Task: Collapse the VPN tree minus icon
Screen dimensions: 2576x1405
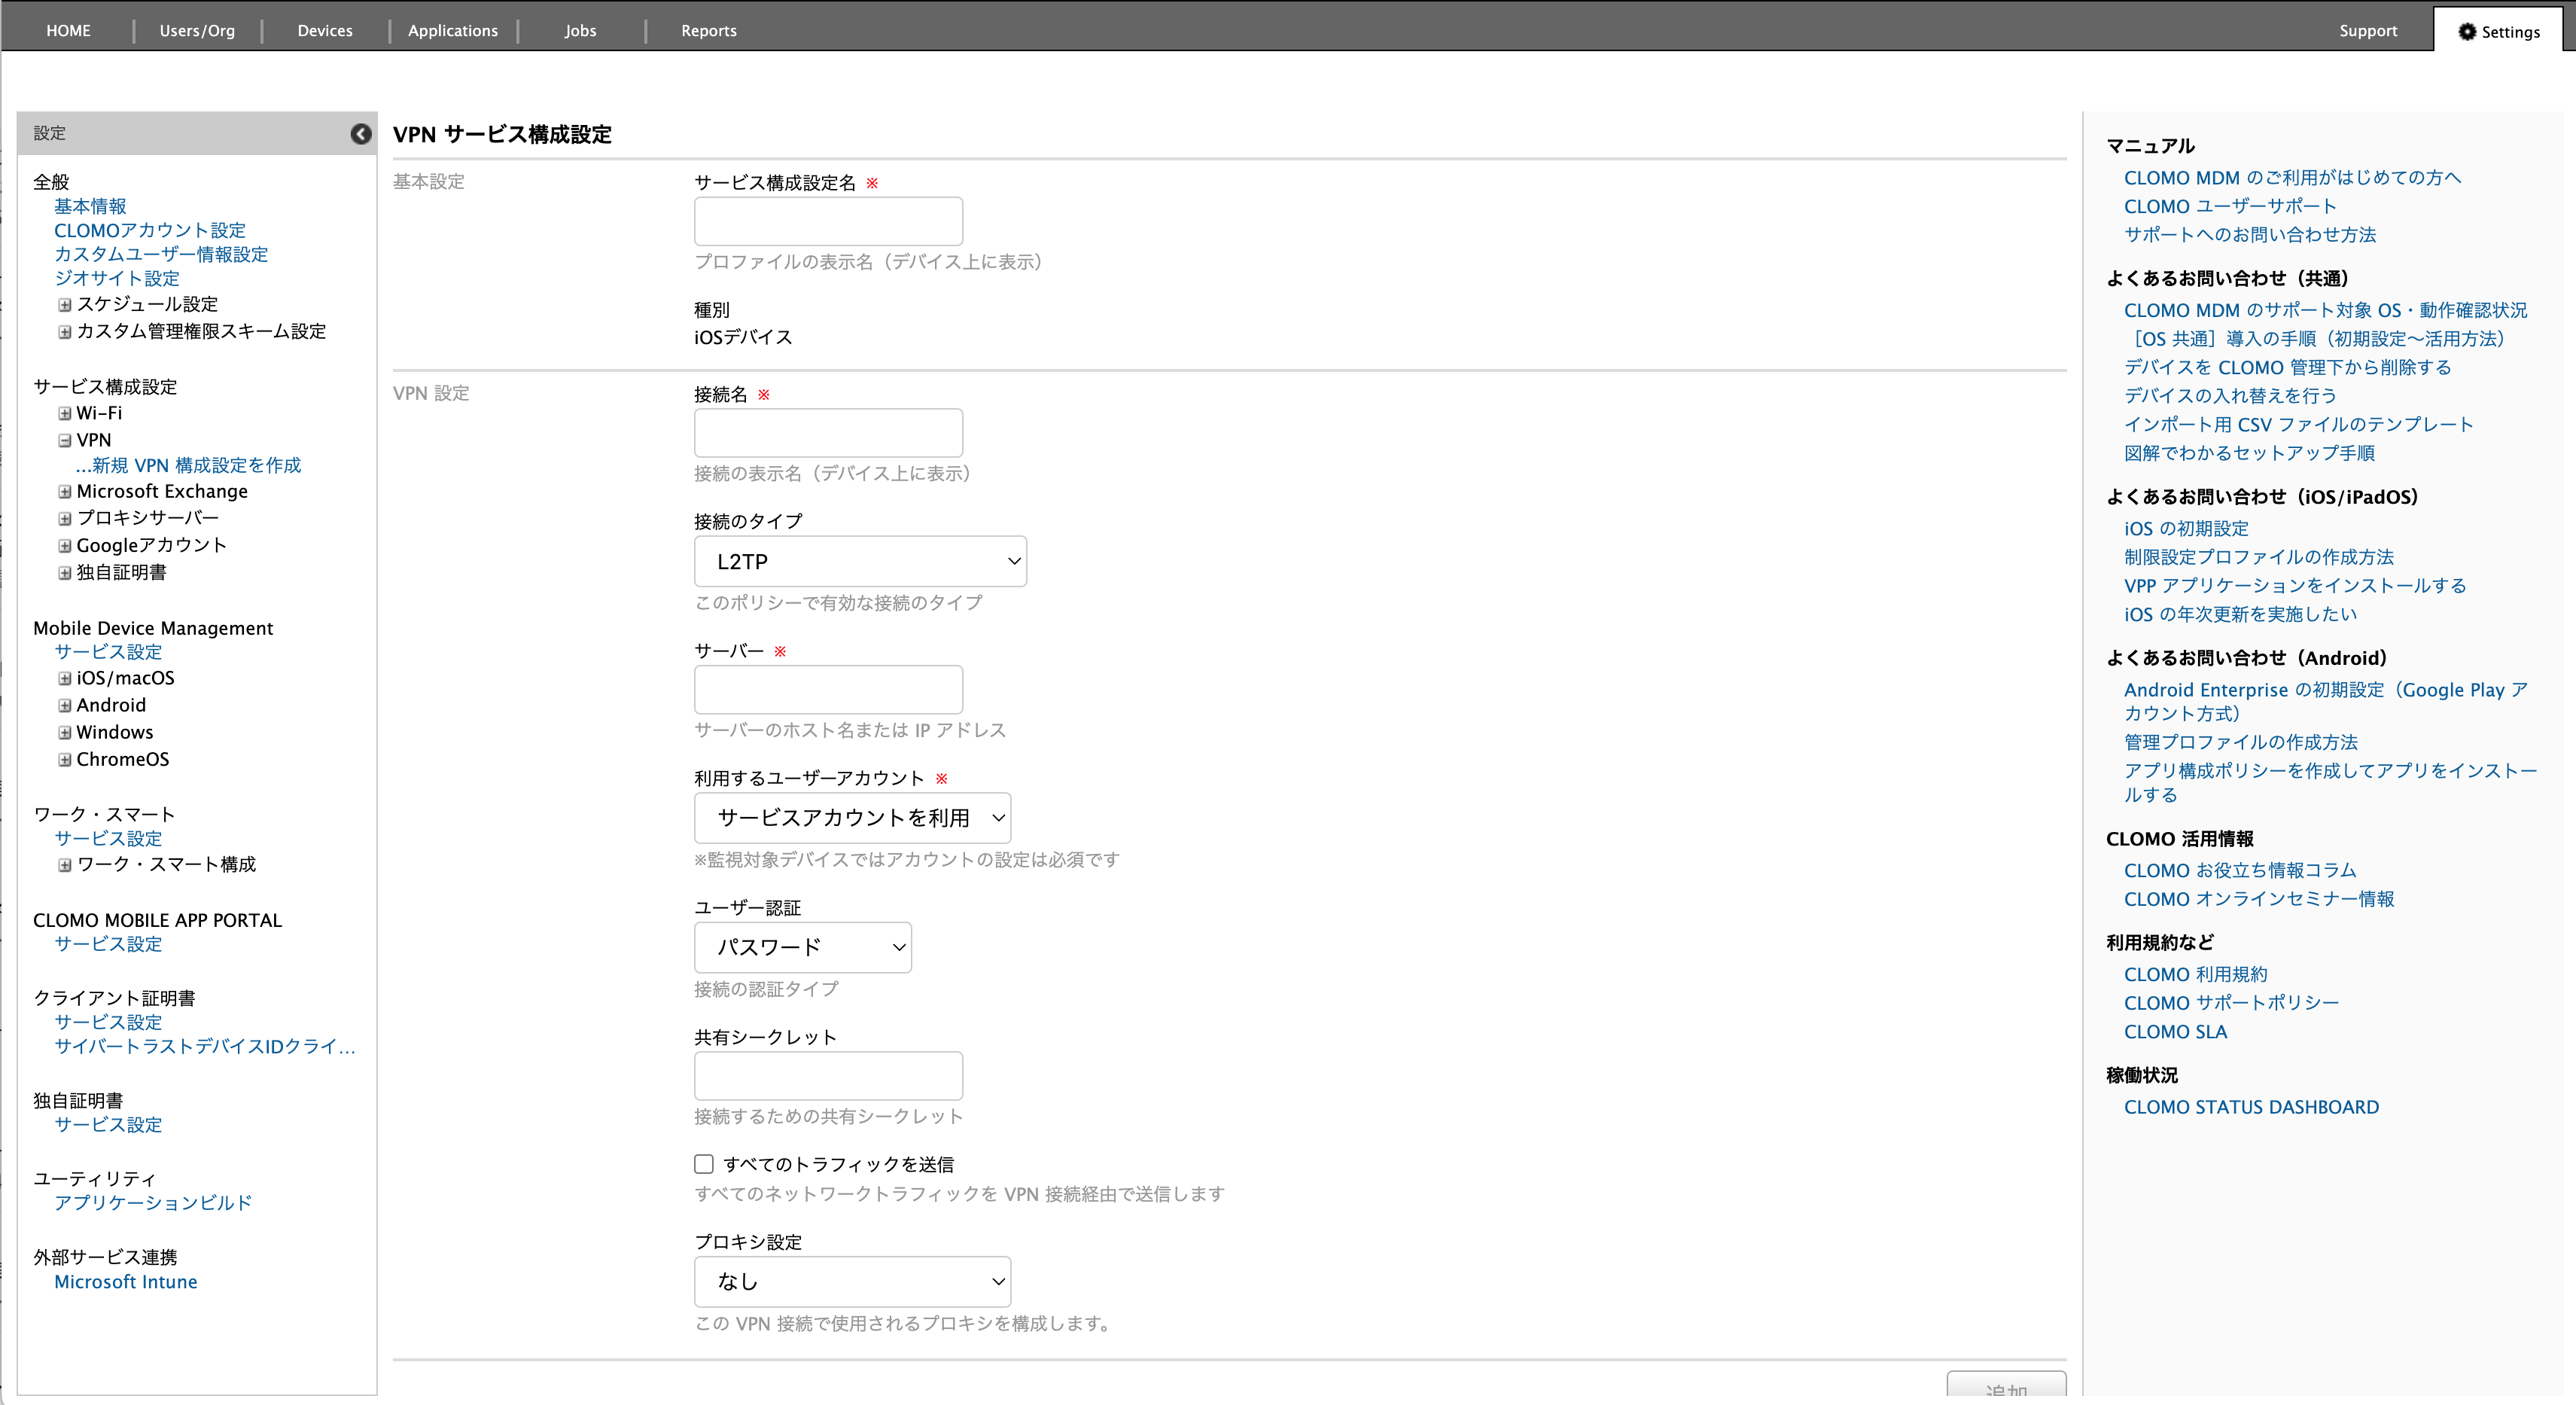Action: (x=65, y=440)
